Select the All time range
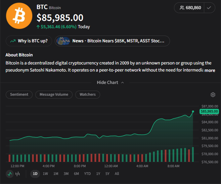Viewport: 221px width, 184px height. (x=117, y=174)
